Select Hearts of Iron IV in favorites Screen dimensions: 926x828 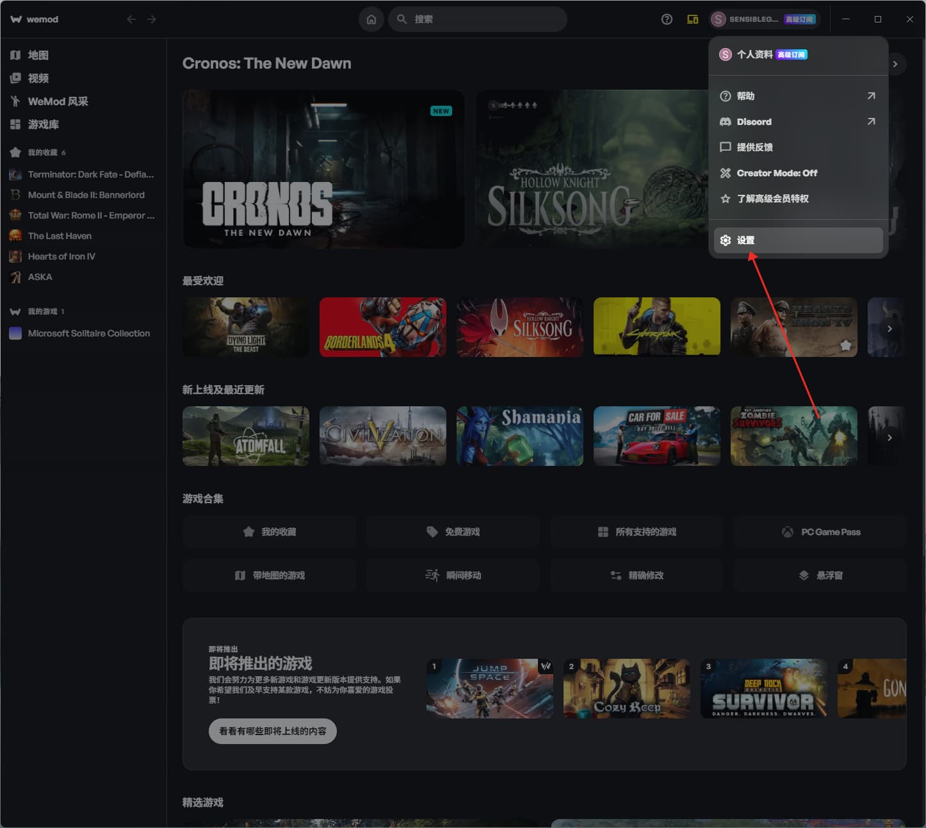[61, 256]
